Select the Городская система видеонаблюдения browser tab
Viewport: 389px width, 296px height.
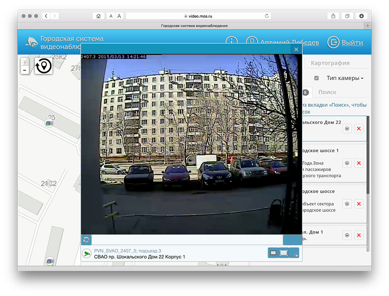click(x=194, y=26)
